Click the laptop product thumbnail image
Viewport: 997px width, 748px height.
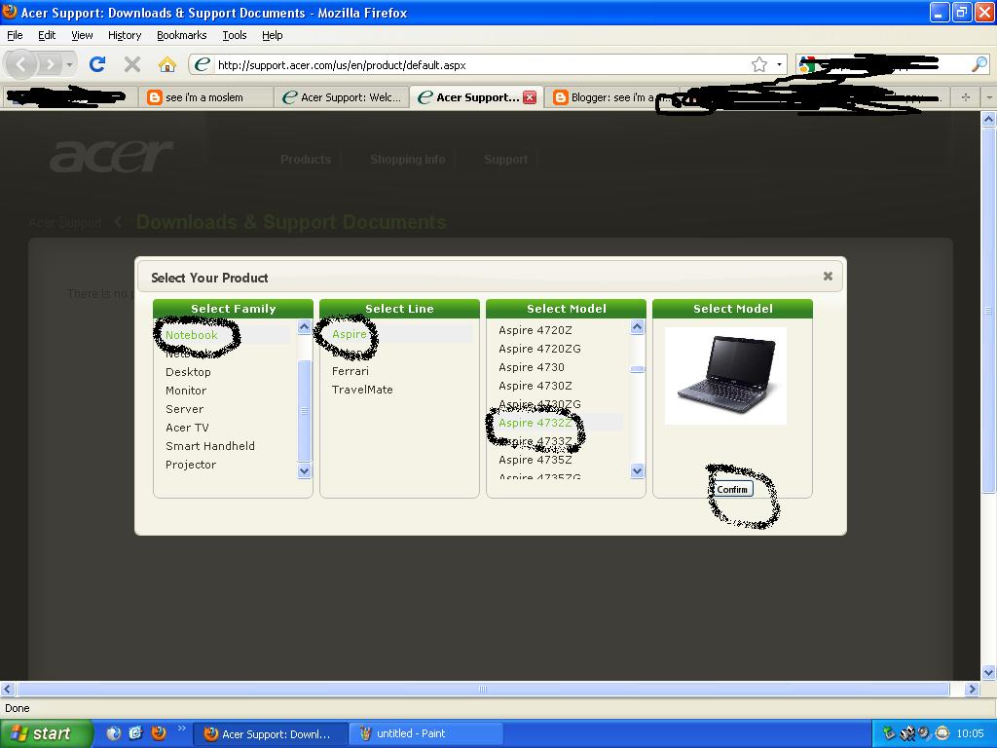tap(725, 376)
